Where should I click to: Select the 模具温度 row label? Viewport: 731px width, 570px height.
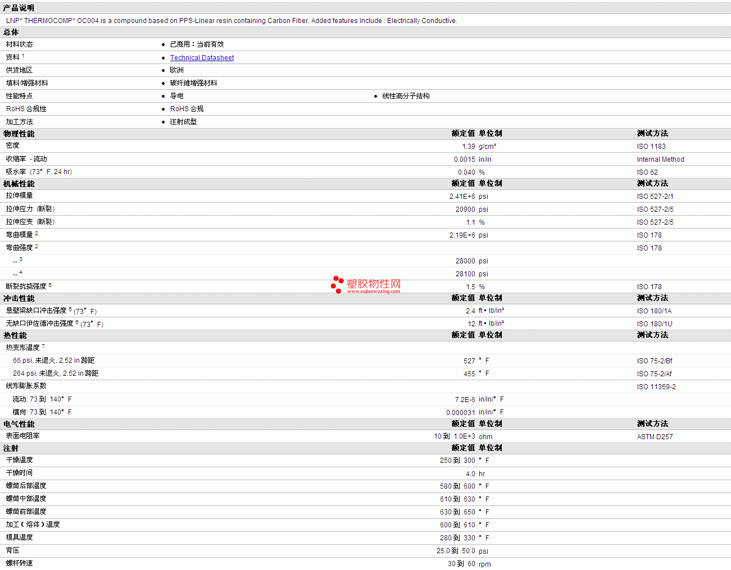pos(20,537)
